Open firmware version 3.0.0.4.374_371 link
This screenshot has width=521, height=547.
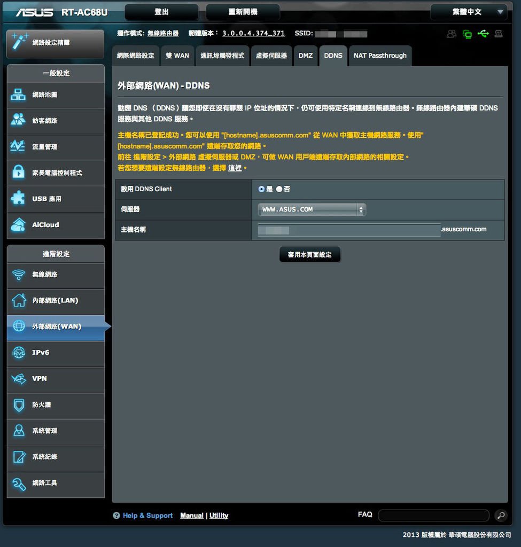253,34
